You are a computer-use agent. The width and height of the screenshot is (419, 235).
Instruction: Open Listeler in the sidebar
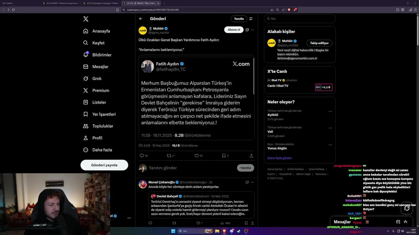pyautogui.click(x=95, y=102)
